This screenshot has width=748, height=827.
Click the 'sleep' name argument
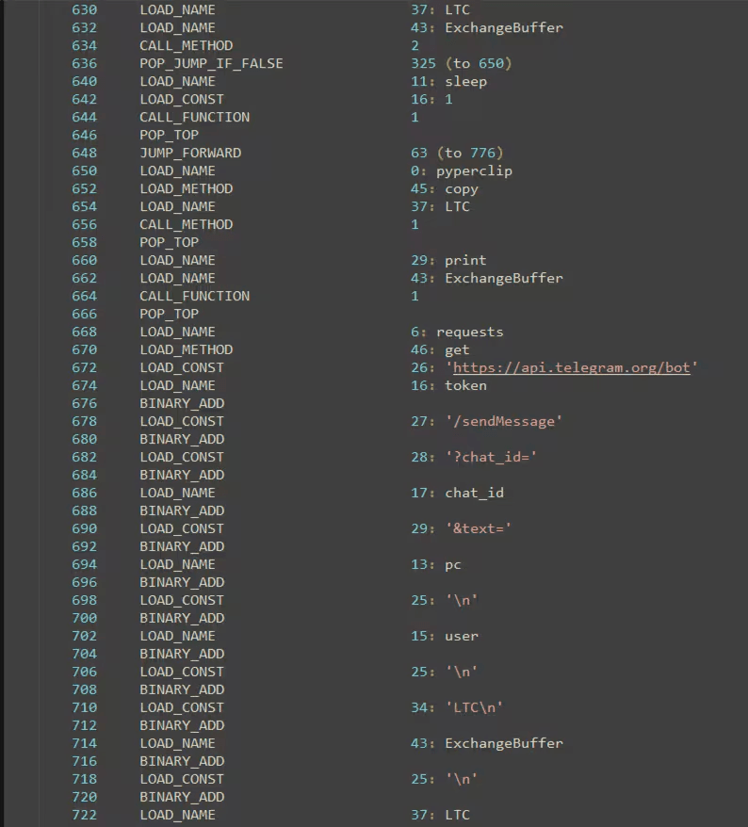(x=465, y=81)
